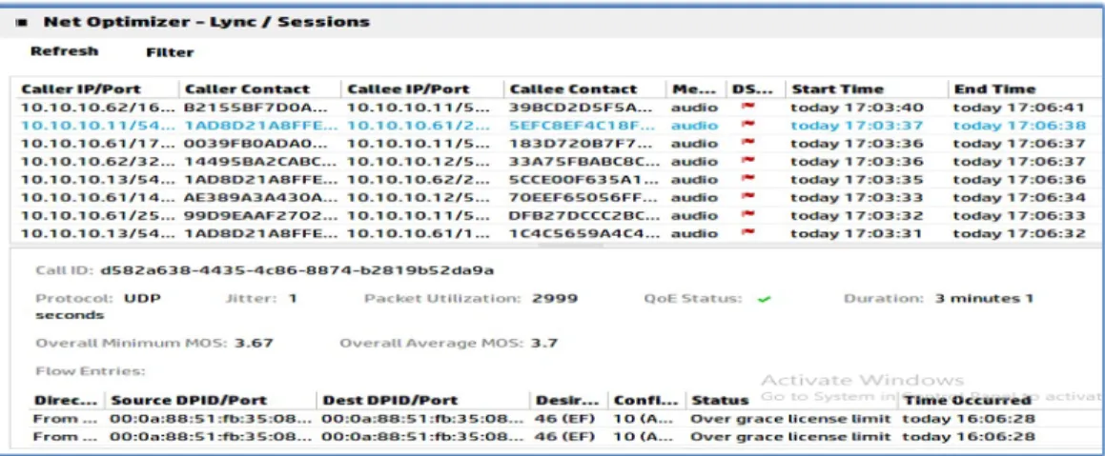Click the truncated Desir... column header
Image resolution: width=1105 pixels, height=456 pixels.
567,401
